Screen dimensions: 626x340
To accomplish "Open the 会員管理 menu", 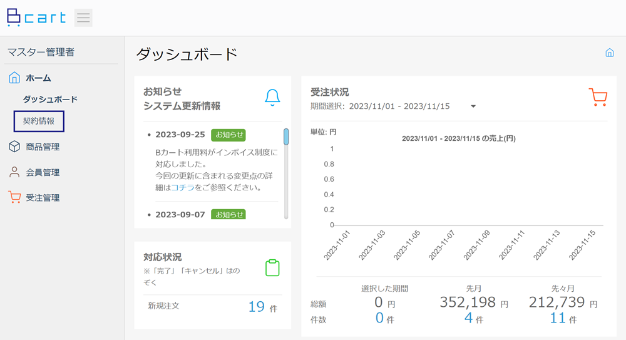I will (x=43, y=173).
